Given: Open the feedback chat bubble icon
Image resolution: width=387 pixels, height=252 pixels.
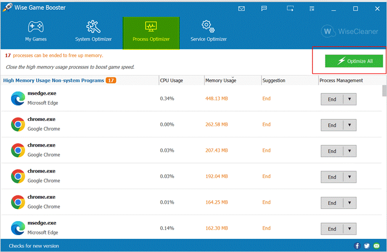Looking at the screenshot, I should point(264,9).
